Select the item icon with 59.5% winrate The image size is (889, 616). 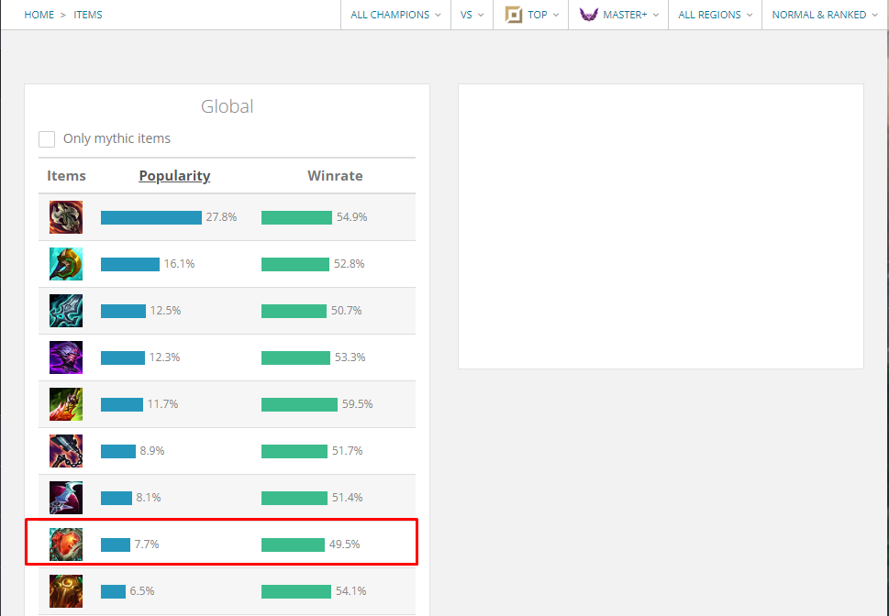66,404
